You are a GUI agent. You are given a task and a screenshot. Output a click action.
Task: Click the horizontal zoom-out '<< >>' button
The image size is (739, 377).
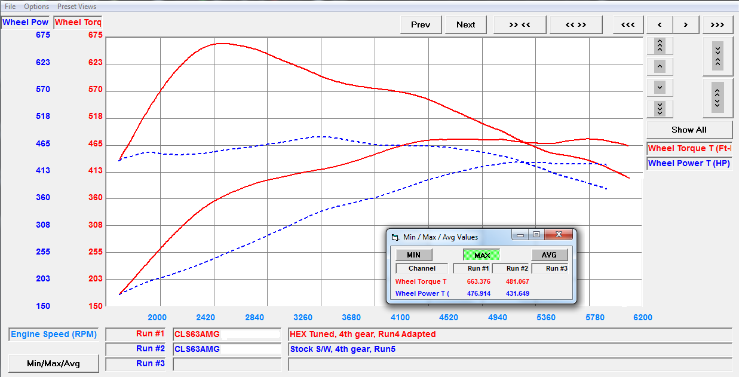tap(575, 24)
